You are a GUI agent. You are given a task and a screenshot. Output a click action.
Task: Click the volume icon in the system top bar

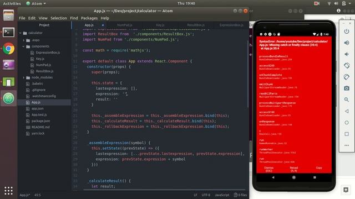coord(336,3)
